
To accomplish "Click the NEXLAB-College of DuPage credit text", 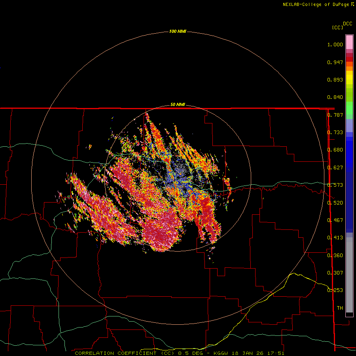I will click(x=318, y=4).
